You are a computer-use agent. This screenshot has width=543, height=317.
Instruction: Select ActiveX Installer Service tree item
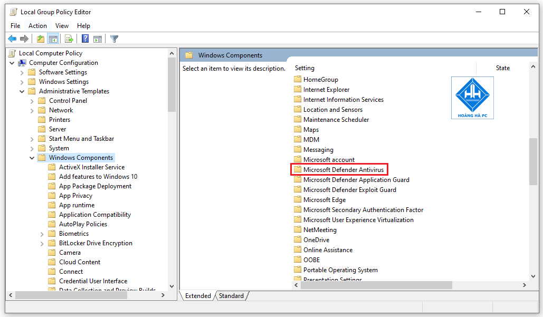point(92,167)
